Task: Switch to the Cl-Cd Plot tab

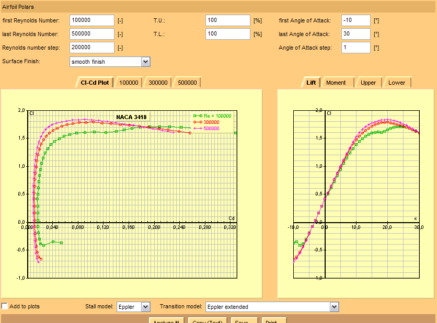Action: tap(95, 83)
